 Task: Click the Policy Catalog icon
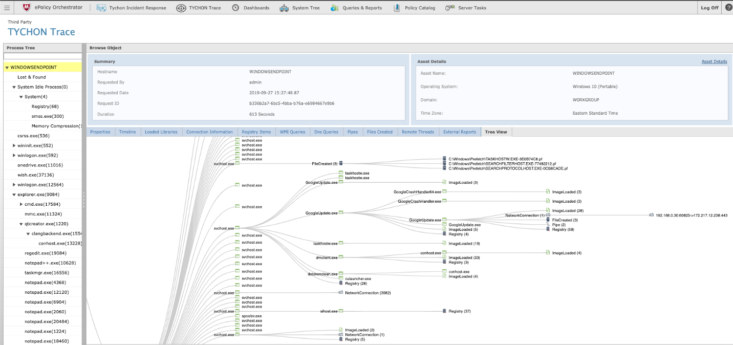pyautogui.click(x=397, y=8)
